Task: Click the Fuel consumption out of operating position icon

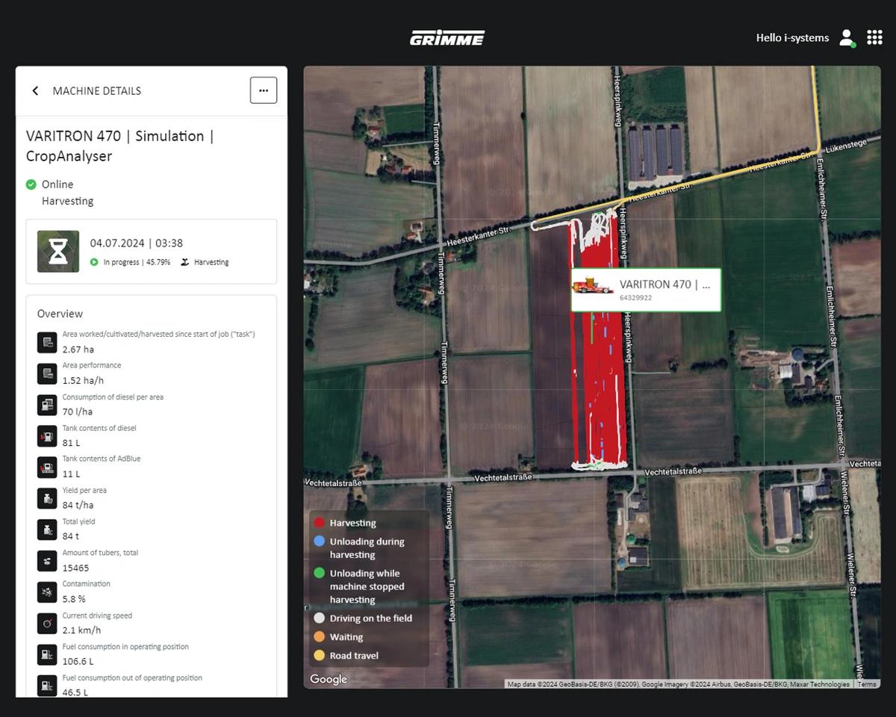Action: click(47, 686)
